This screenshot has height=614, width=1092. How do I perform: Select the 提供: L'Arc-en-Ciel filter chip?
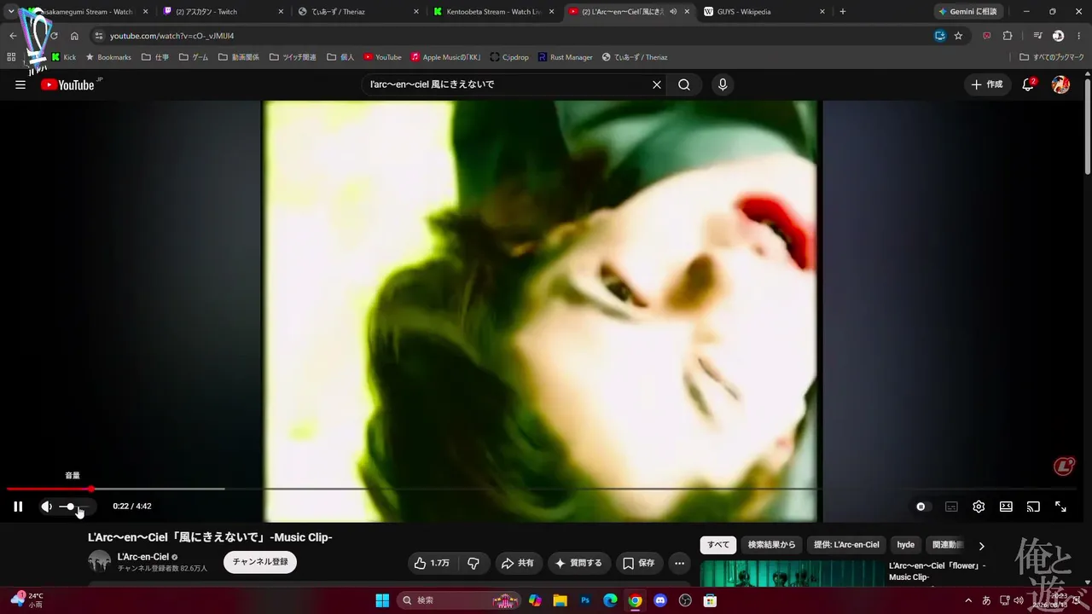tap(846, 545)
